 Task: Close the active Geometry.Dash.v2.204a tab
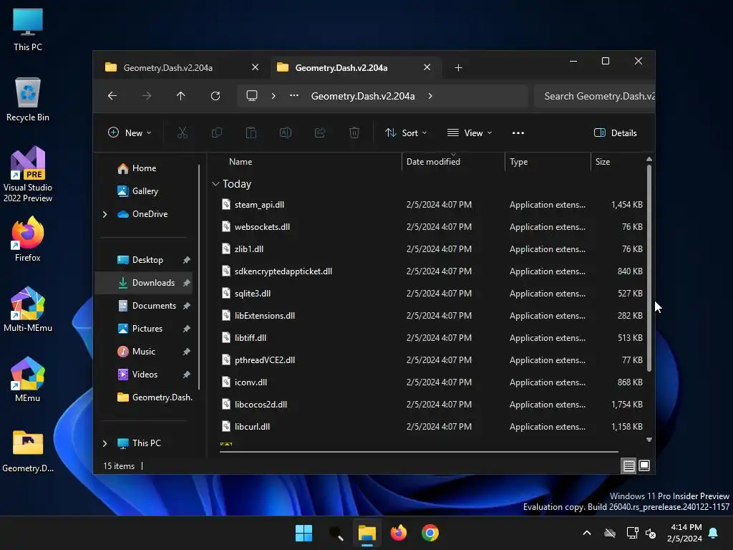click(427, 67)
